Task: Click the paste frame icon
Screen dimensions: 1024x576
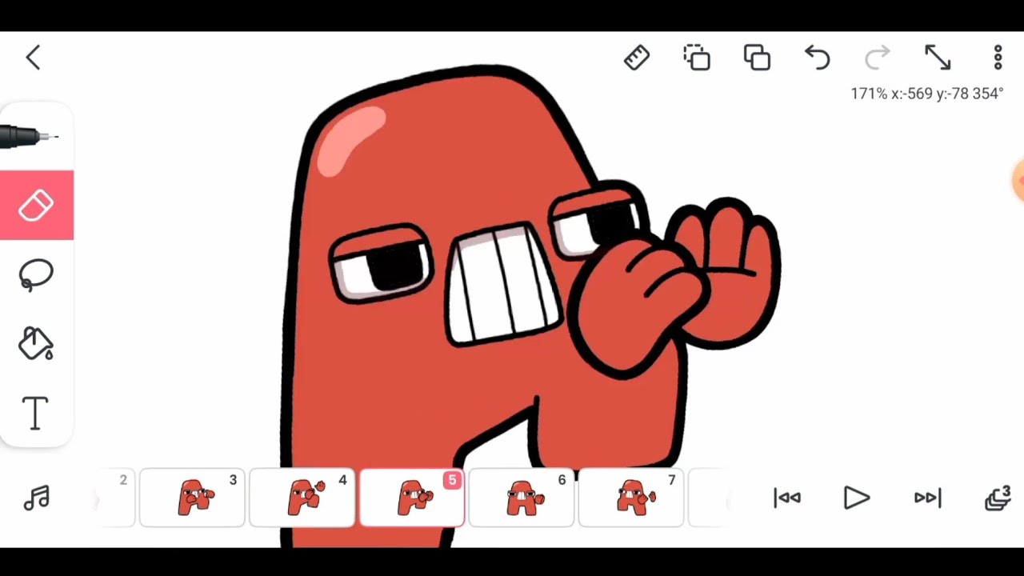Action: [757, 58]
